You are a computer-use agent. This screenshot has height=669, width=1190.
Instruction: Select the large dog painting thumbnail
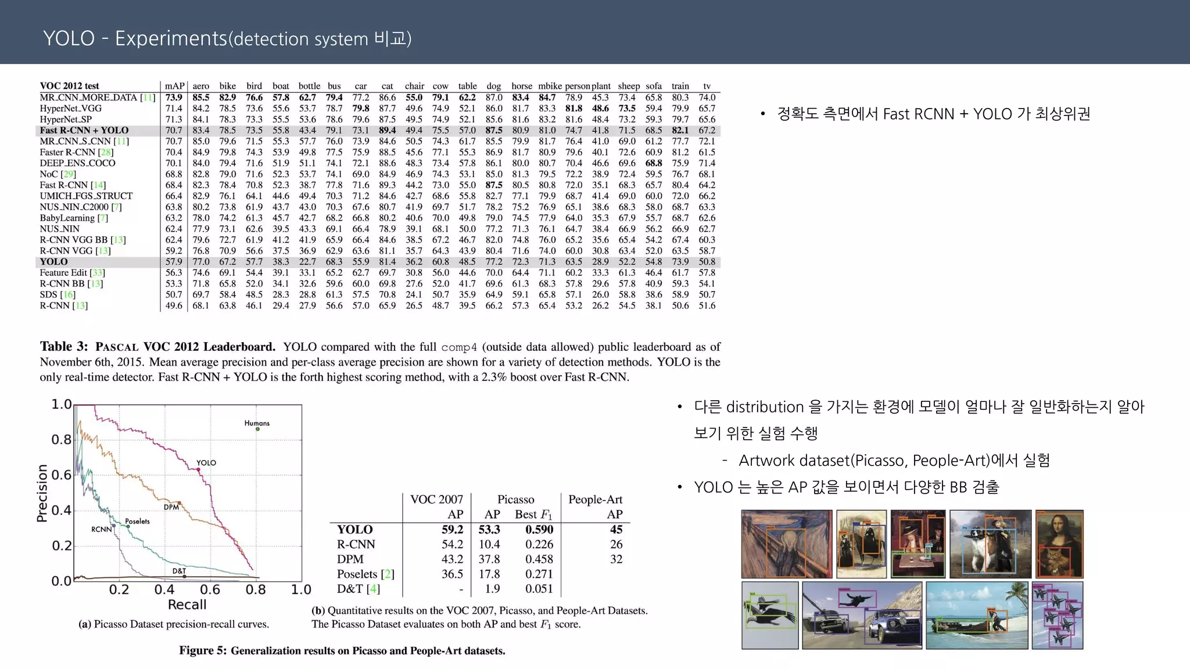coord(990,544)
